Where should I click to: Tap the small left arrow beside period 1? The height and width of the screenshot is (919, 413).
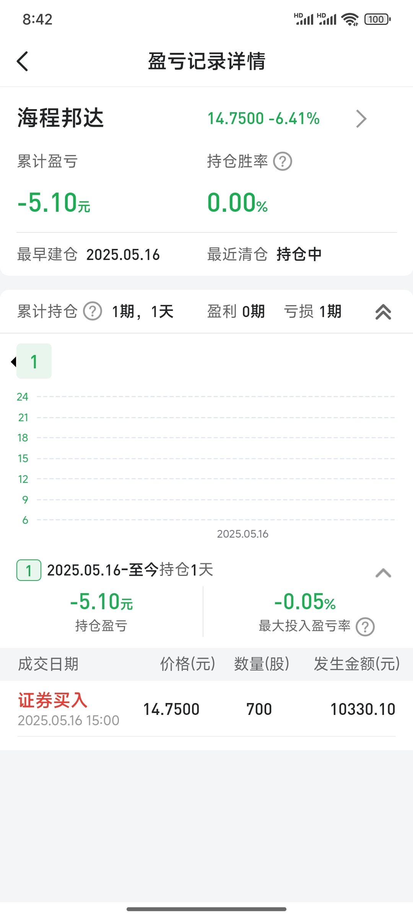pos(13,361)
